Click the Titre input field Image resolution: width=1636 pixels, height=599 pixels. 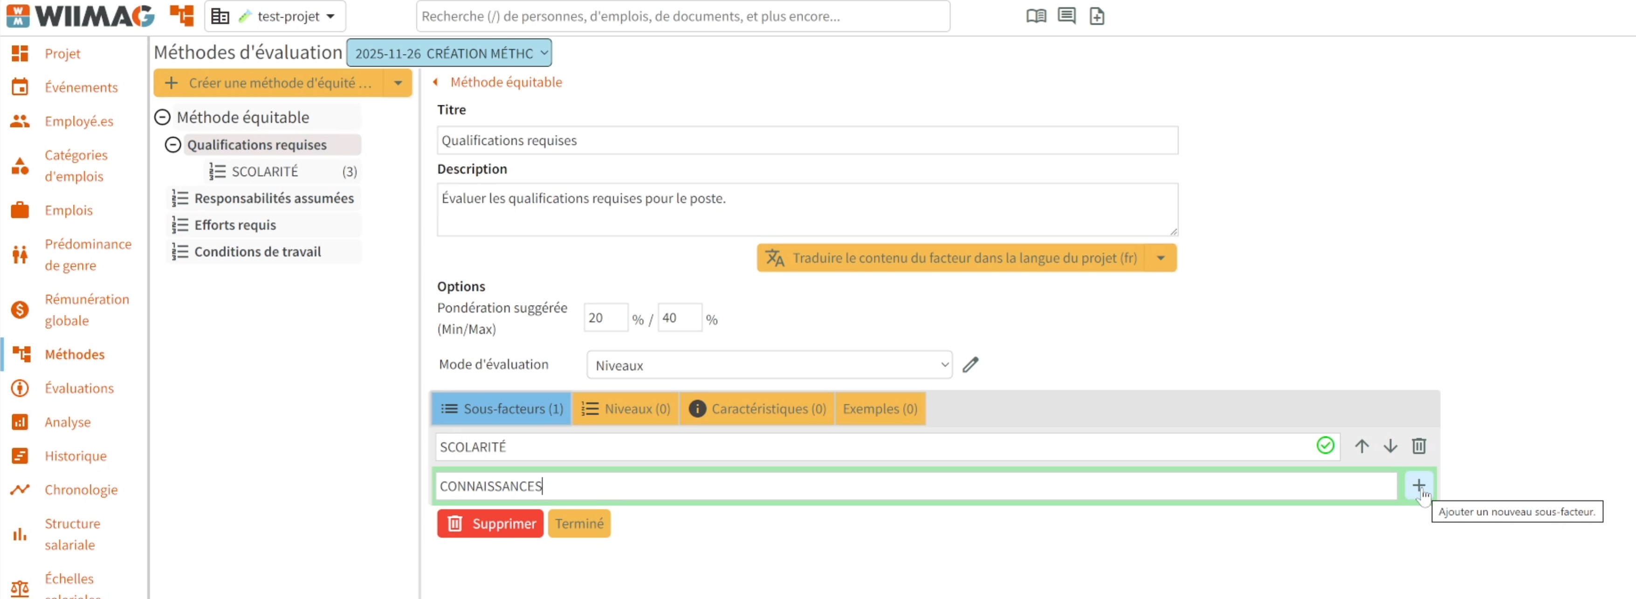tap(807, 140)
